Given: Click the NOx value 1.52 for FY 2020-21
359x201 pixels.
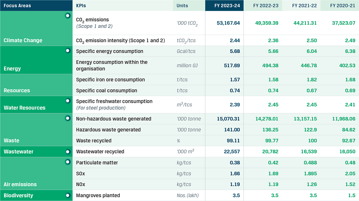Looking at the screenshot, I should coord(350,184).
